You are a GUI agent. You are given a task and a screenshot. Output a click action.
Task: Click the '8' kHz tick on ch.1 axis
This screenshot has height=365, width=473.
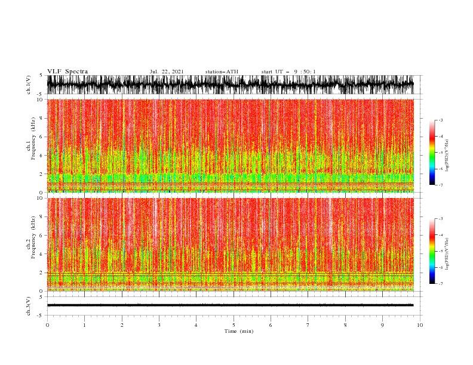pos(42,118)
